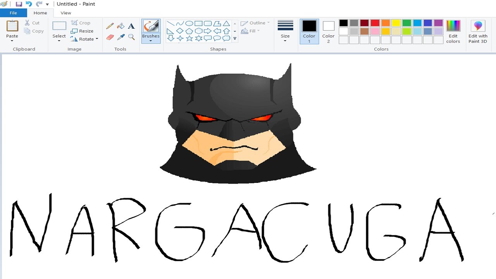The width and height of the screenshot is (496, 279).
Task: Switch to the Home tab
Action: [x=40, y=13]
